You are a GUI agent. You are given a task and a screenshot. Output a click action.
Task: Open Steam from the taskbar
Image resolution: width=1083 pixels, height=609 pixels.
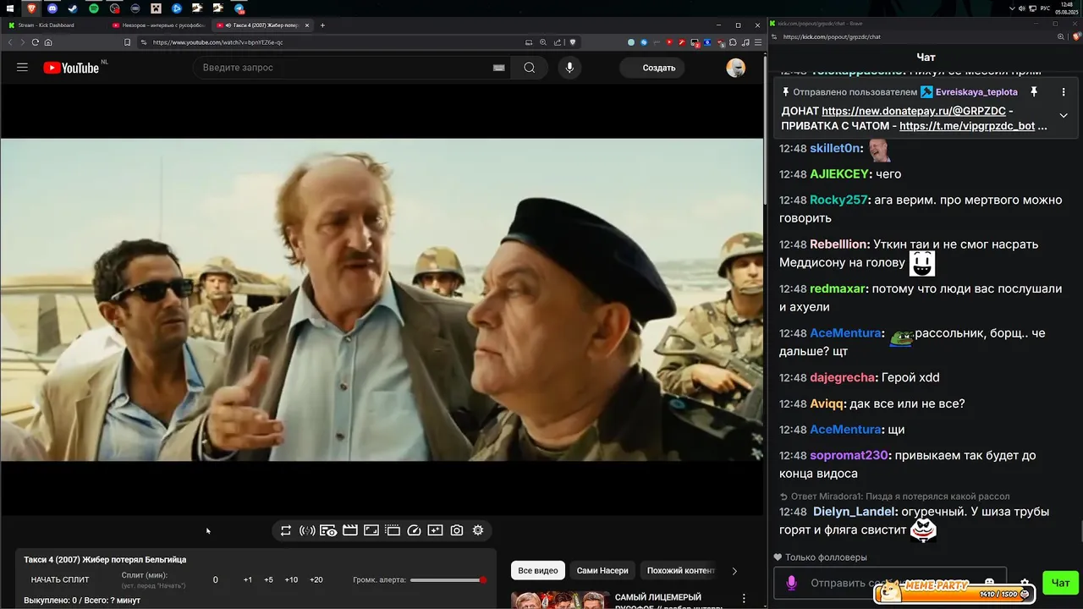(x=73, y=8)
